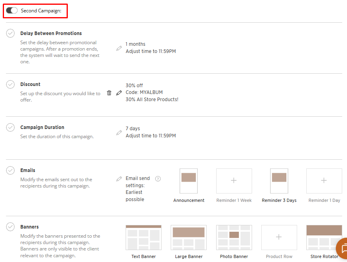Edit the Email send settings
The image size is (347, 262).
pos(119,179)
